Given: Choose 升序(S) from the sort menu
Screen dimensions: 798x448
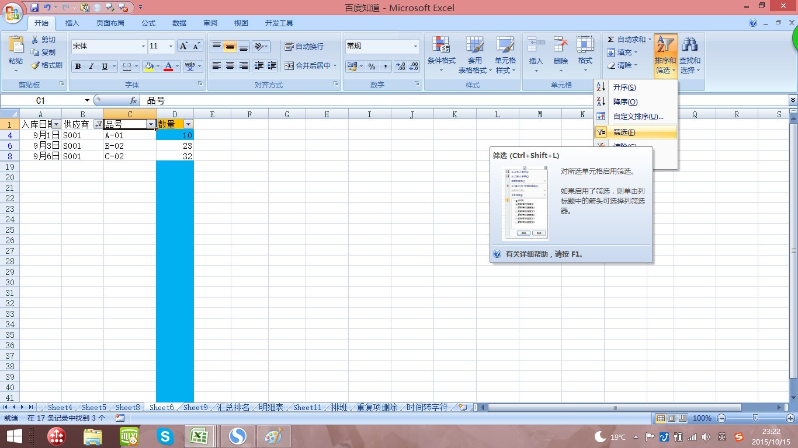Looking at the screenshot, I should (x=624, y=87).
